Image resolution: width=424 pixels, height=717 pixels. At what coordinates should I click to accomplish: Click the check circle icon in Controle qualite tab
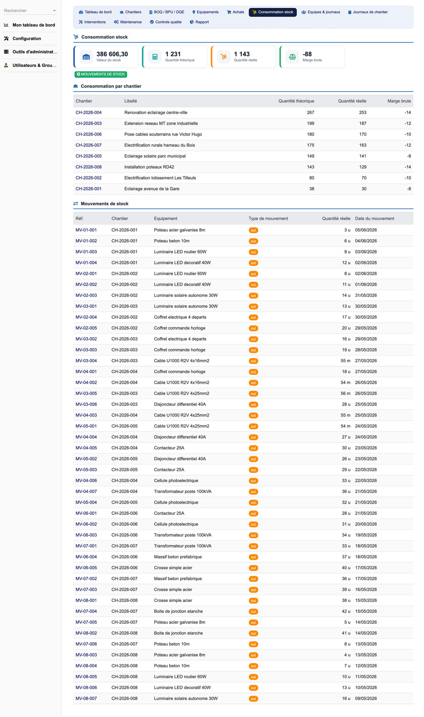pyautogui.click(x=152, y=22)
